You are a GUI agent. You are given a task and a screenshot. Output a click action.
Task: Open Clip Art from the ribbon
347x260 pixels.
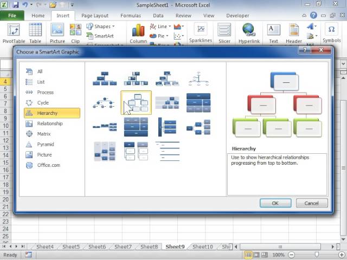[x=75, y=33]
